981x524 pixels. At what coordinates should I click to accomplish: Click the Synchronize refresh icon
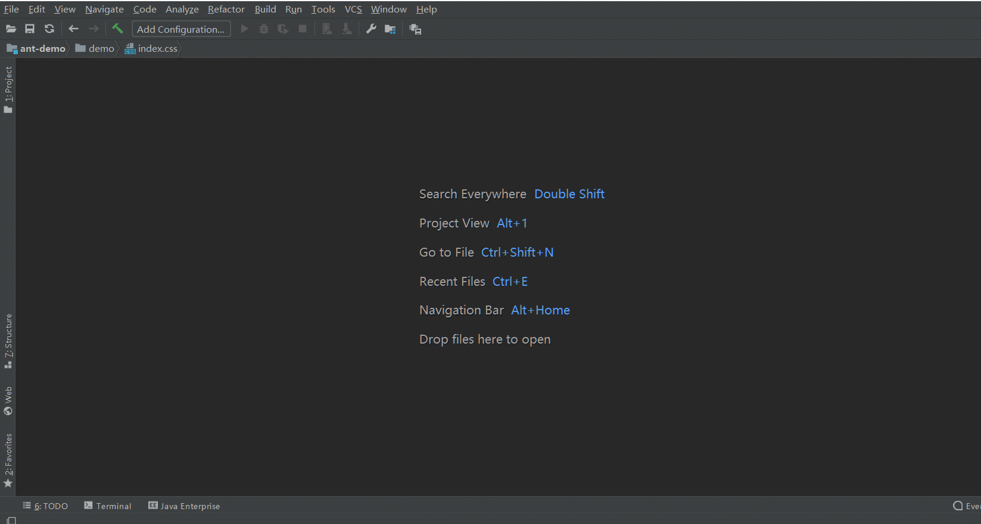(x=49, y=29)
